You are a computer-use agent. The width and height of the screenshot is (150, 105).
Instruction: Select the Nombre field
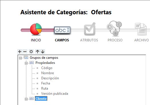pos(48,73)
